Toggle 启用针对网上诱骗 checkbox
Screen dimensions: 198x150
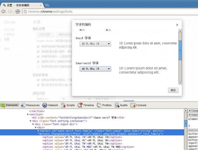pos(38,61)
